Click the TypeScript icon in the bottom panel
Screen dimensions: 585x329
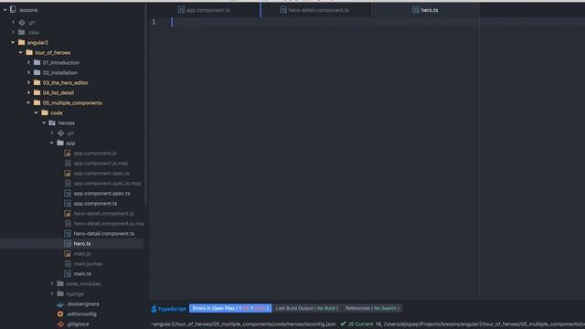pos(154,309)
